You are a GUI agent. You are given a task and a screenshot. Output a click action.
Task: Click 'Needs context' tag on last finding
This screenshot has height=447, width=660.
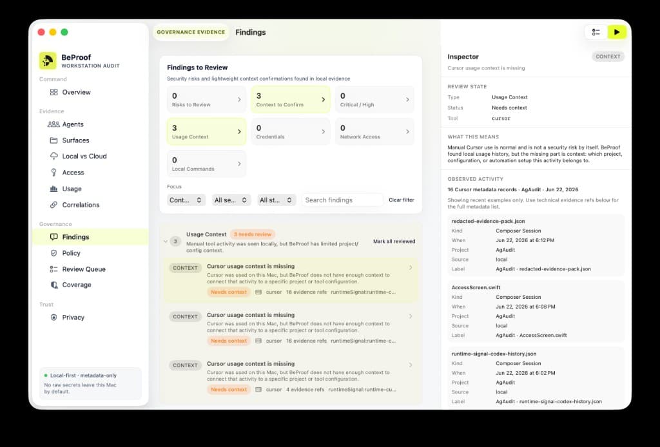pyautogui.click(x=229, y=390)
